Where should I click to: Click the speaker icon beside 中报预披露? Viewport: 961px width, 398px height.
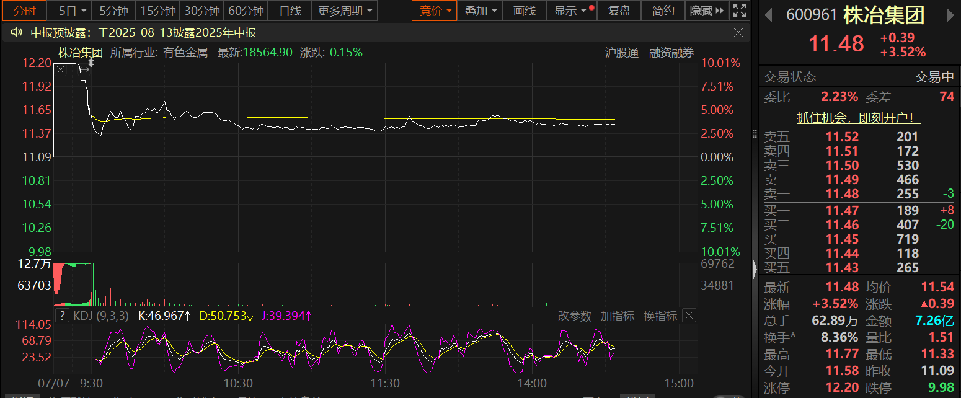click(16, 33)
